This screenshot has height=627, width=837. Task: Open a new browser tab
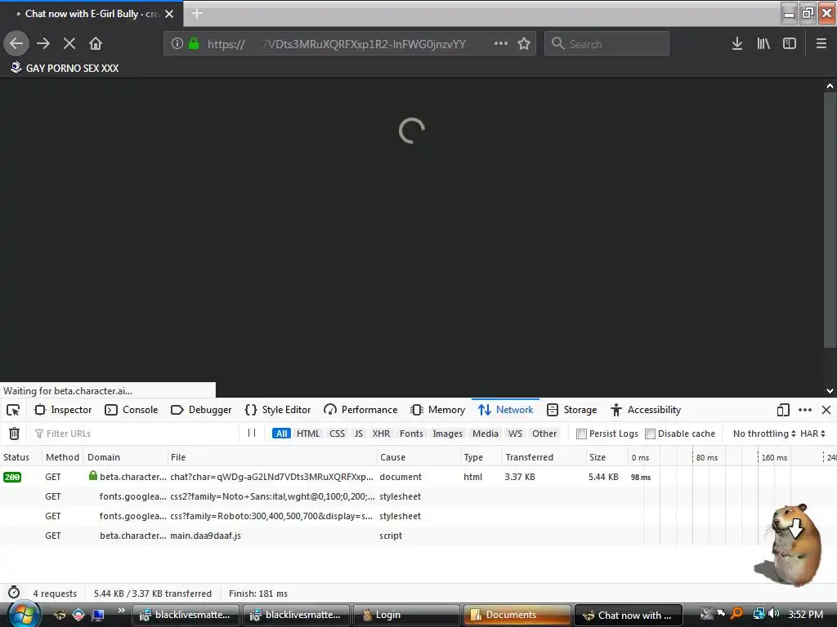pos(197,13)
